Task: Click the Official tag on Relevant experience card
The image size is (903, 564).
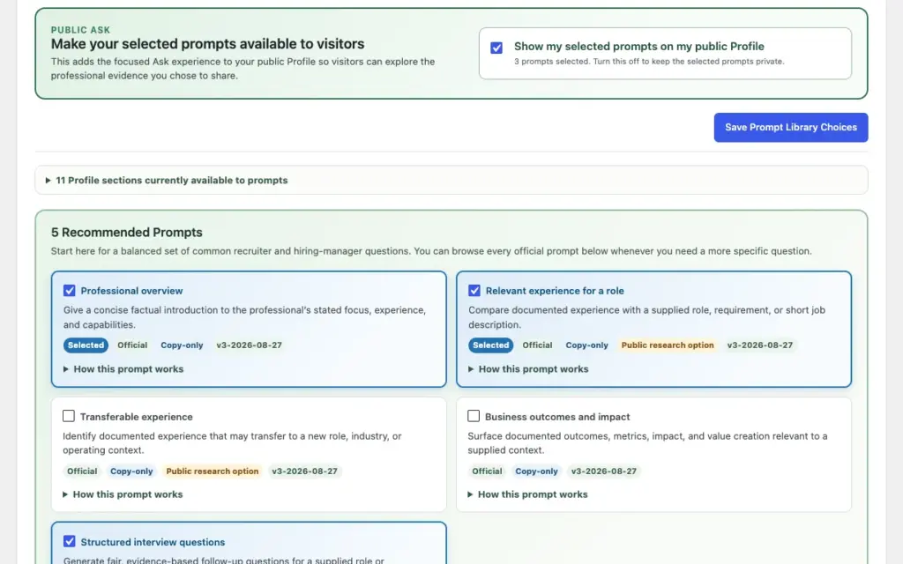Action: pyautogui.click(x=537, y=345)
